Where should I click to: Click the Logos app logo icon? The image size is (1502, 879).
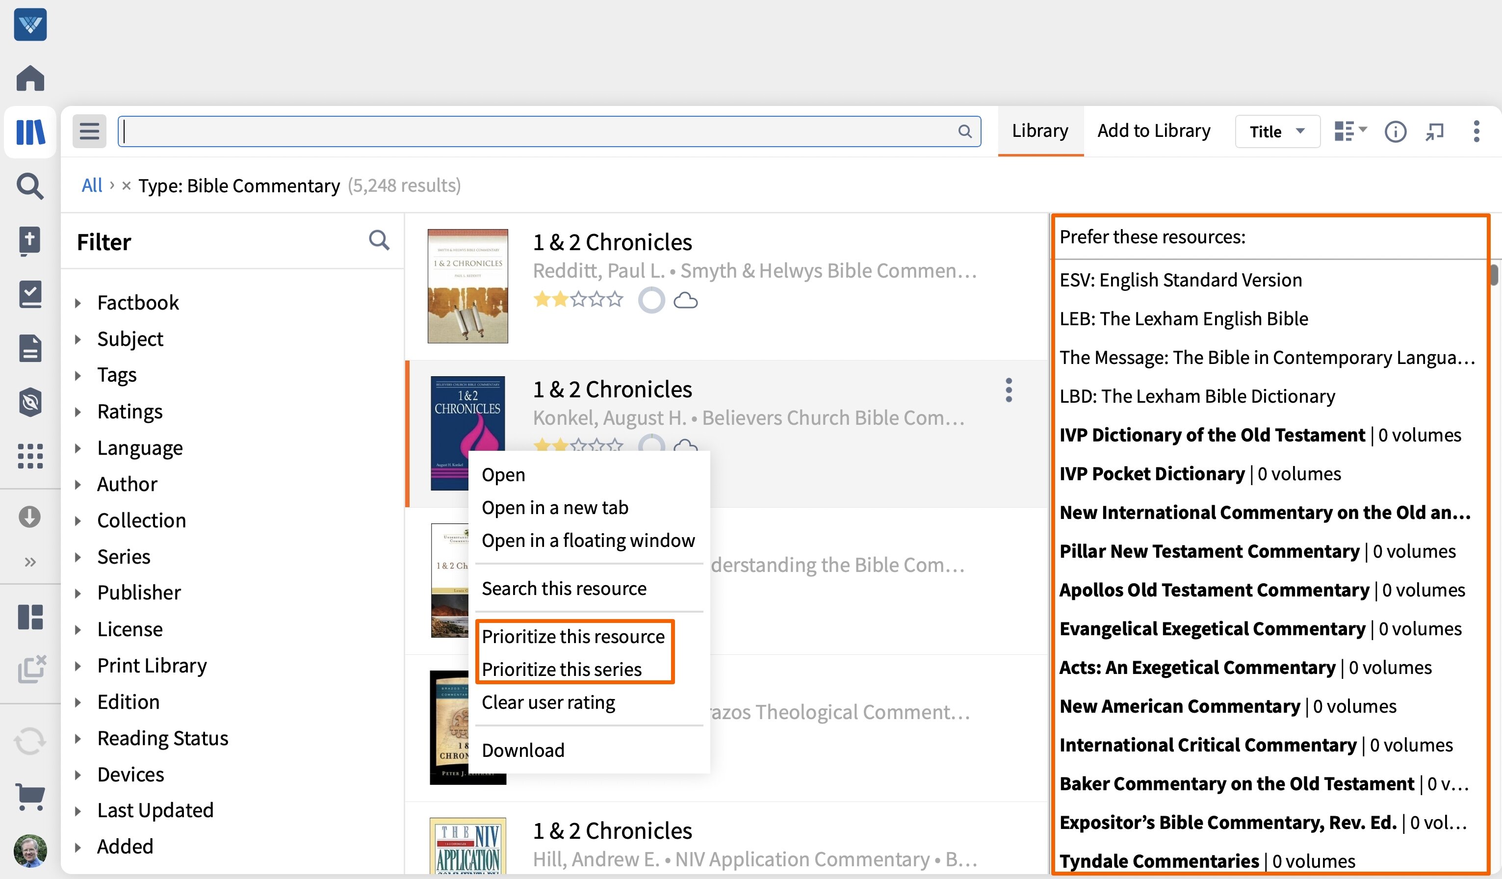30,25
